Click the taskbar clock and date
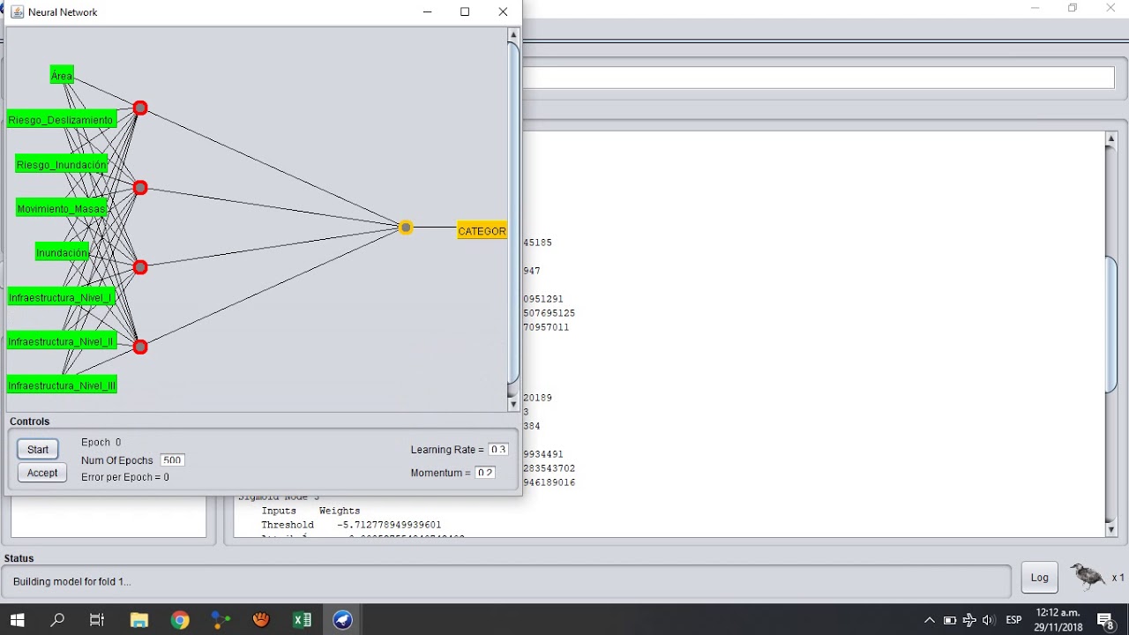 tap(1058, 620)
